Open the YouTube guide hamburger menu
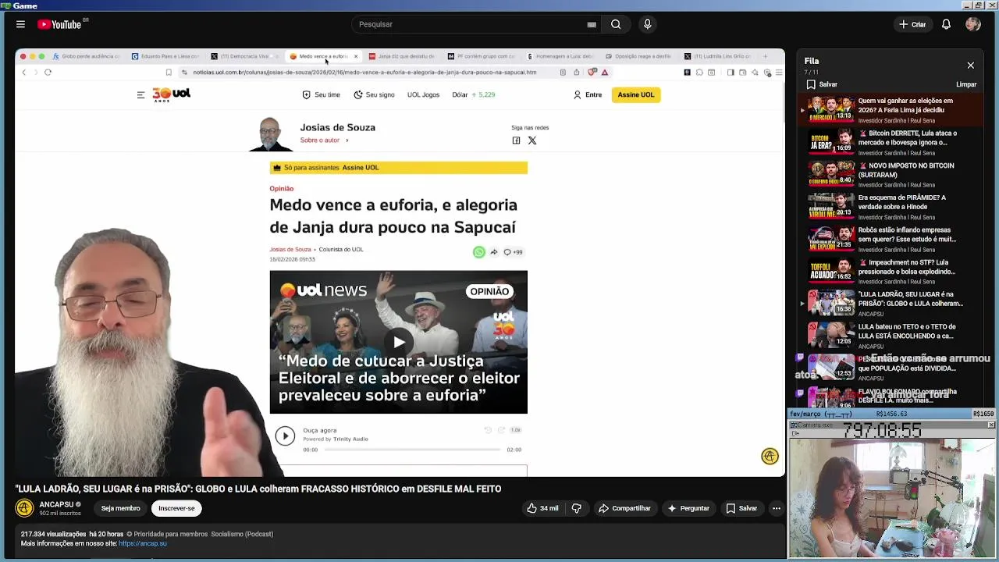999x562 pixels. [20, 24]
